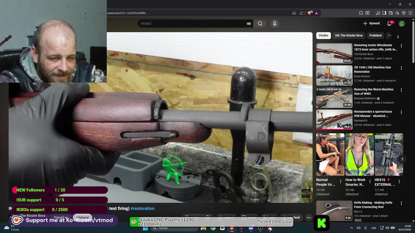The height and width of the screenshot is (233, 415).
Task: Open the Knife Making video thumbnail
Action: (x=334, y=211)
